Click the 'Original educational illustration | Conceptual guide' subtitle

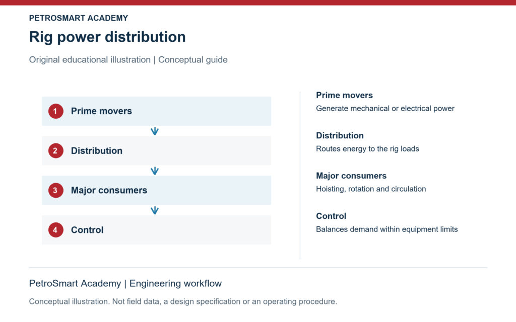[128, 60]
